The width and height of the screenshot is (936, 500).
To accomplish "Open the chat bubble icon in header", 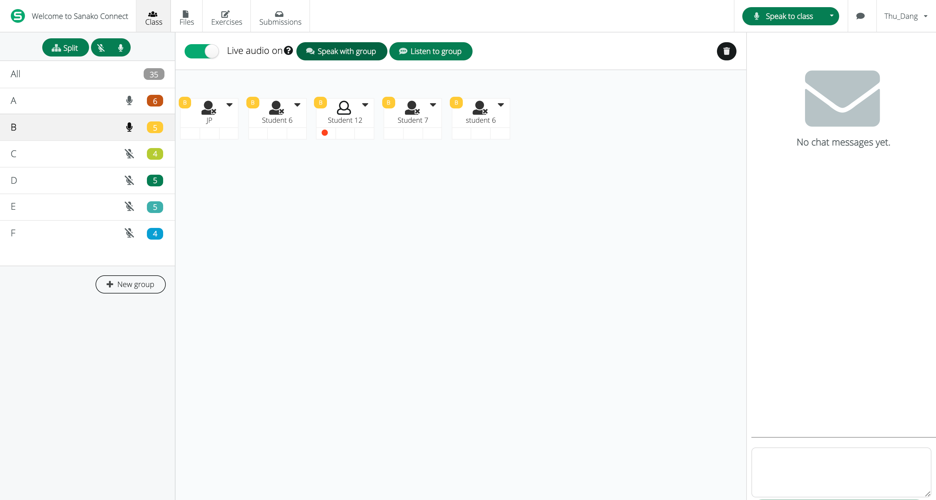I will pos(860,16).
